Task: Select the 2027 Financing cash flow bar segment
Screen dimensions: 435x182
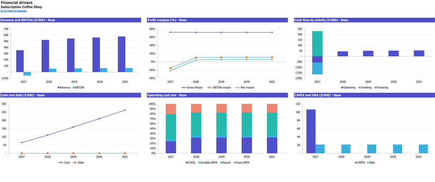Action: coord(317,43)
